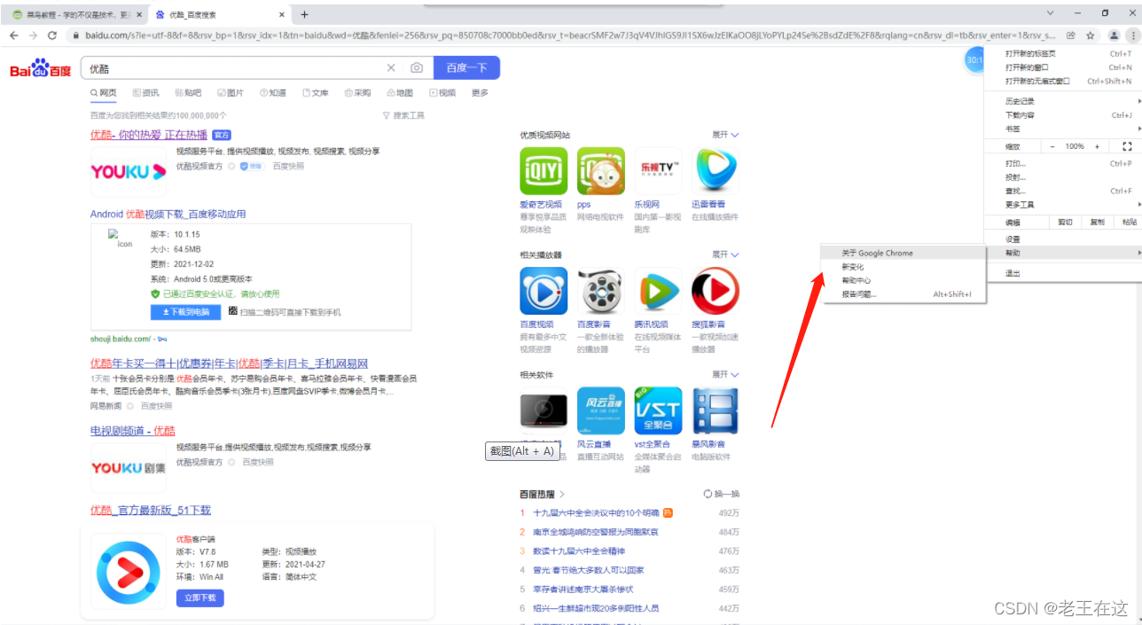Increase zoom with the plus button
Screen dimensions: 1142x625
(1097, 146)
